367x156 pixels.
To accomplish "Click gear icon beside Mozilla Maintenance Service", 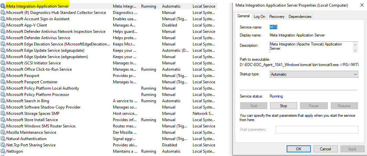I will click(3, 132).
